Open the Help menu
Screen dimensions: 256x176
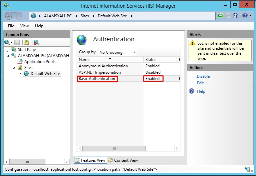pyautogui.click(x=39, y=26)
